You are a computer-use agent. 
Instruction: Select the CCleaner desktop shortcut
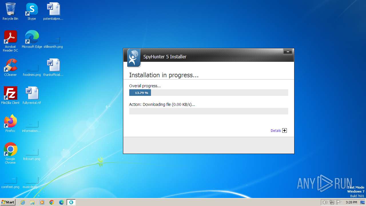click(10, 68)
